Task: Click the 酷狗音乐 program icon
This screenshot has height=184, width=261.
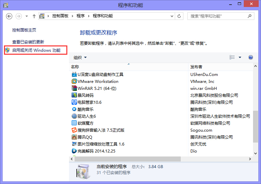Action: click(x=74, y=109)
